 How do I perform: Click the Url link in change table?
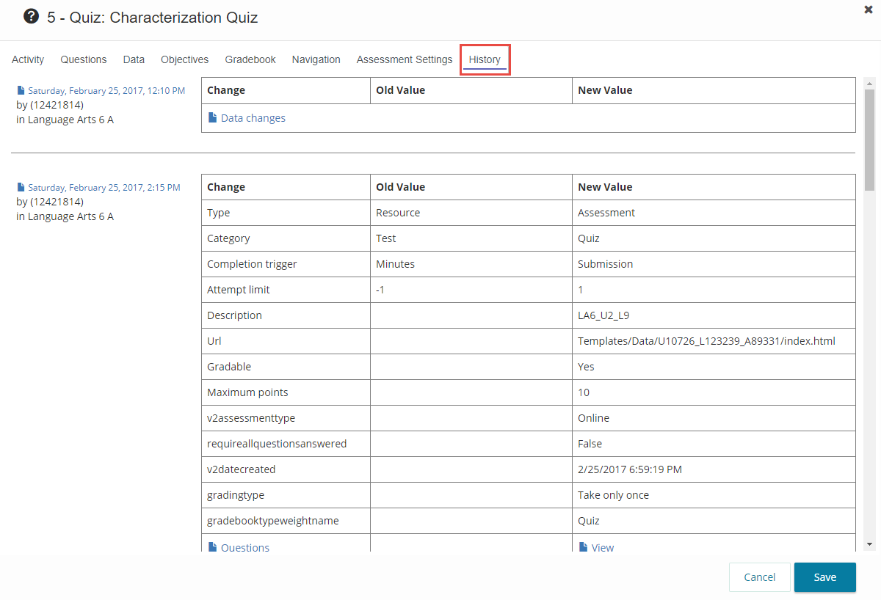click(214, 341)
